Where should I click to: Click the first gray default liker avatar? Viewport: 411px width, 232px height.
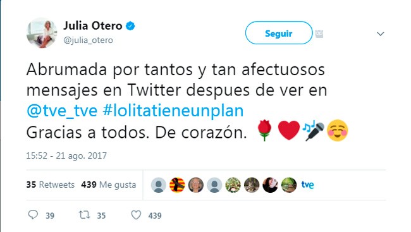159,185
